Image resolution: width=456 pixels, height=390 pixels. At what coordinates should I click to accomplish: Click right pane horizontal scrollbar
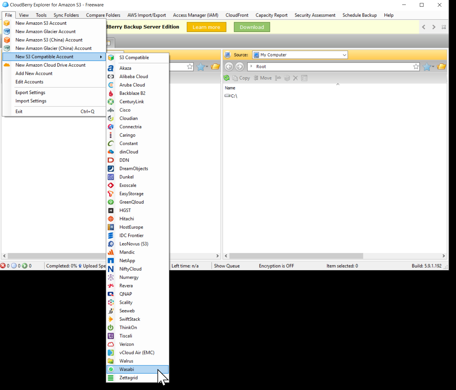[296, 256]
